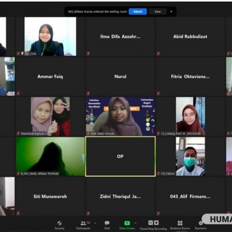
Task: Click muted mic icon on Ammar Faiq tile
Action: (x=19, y=93)
